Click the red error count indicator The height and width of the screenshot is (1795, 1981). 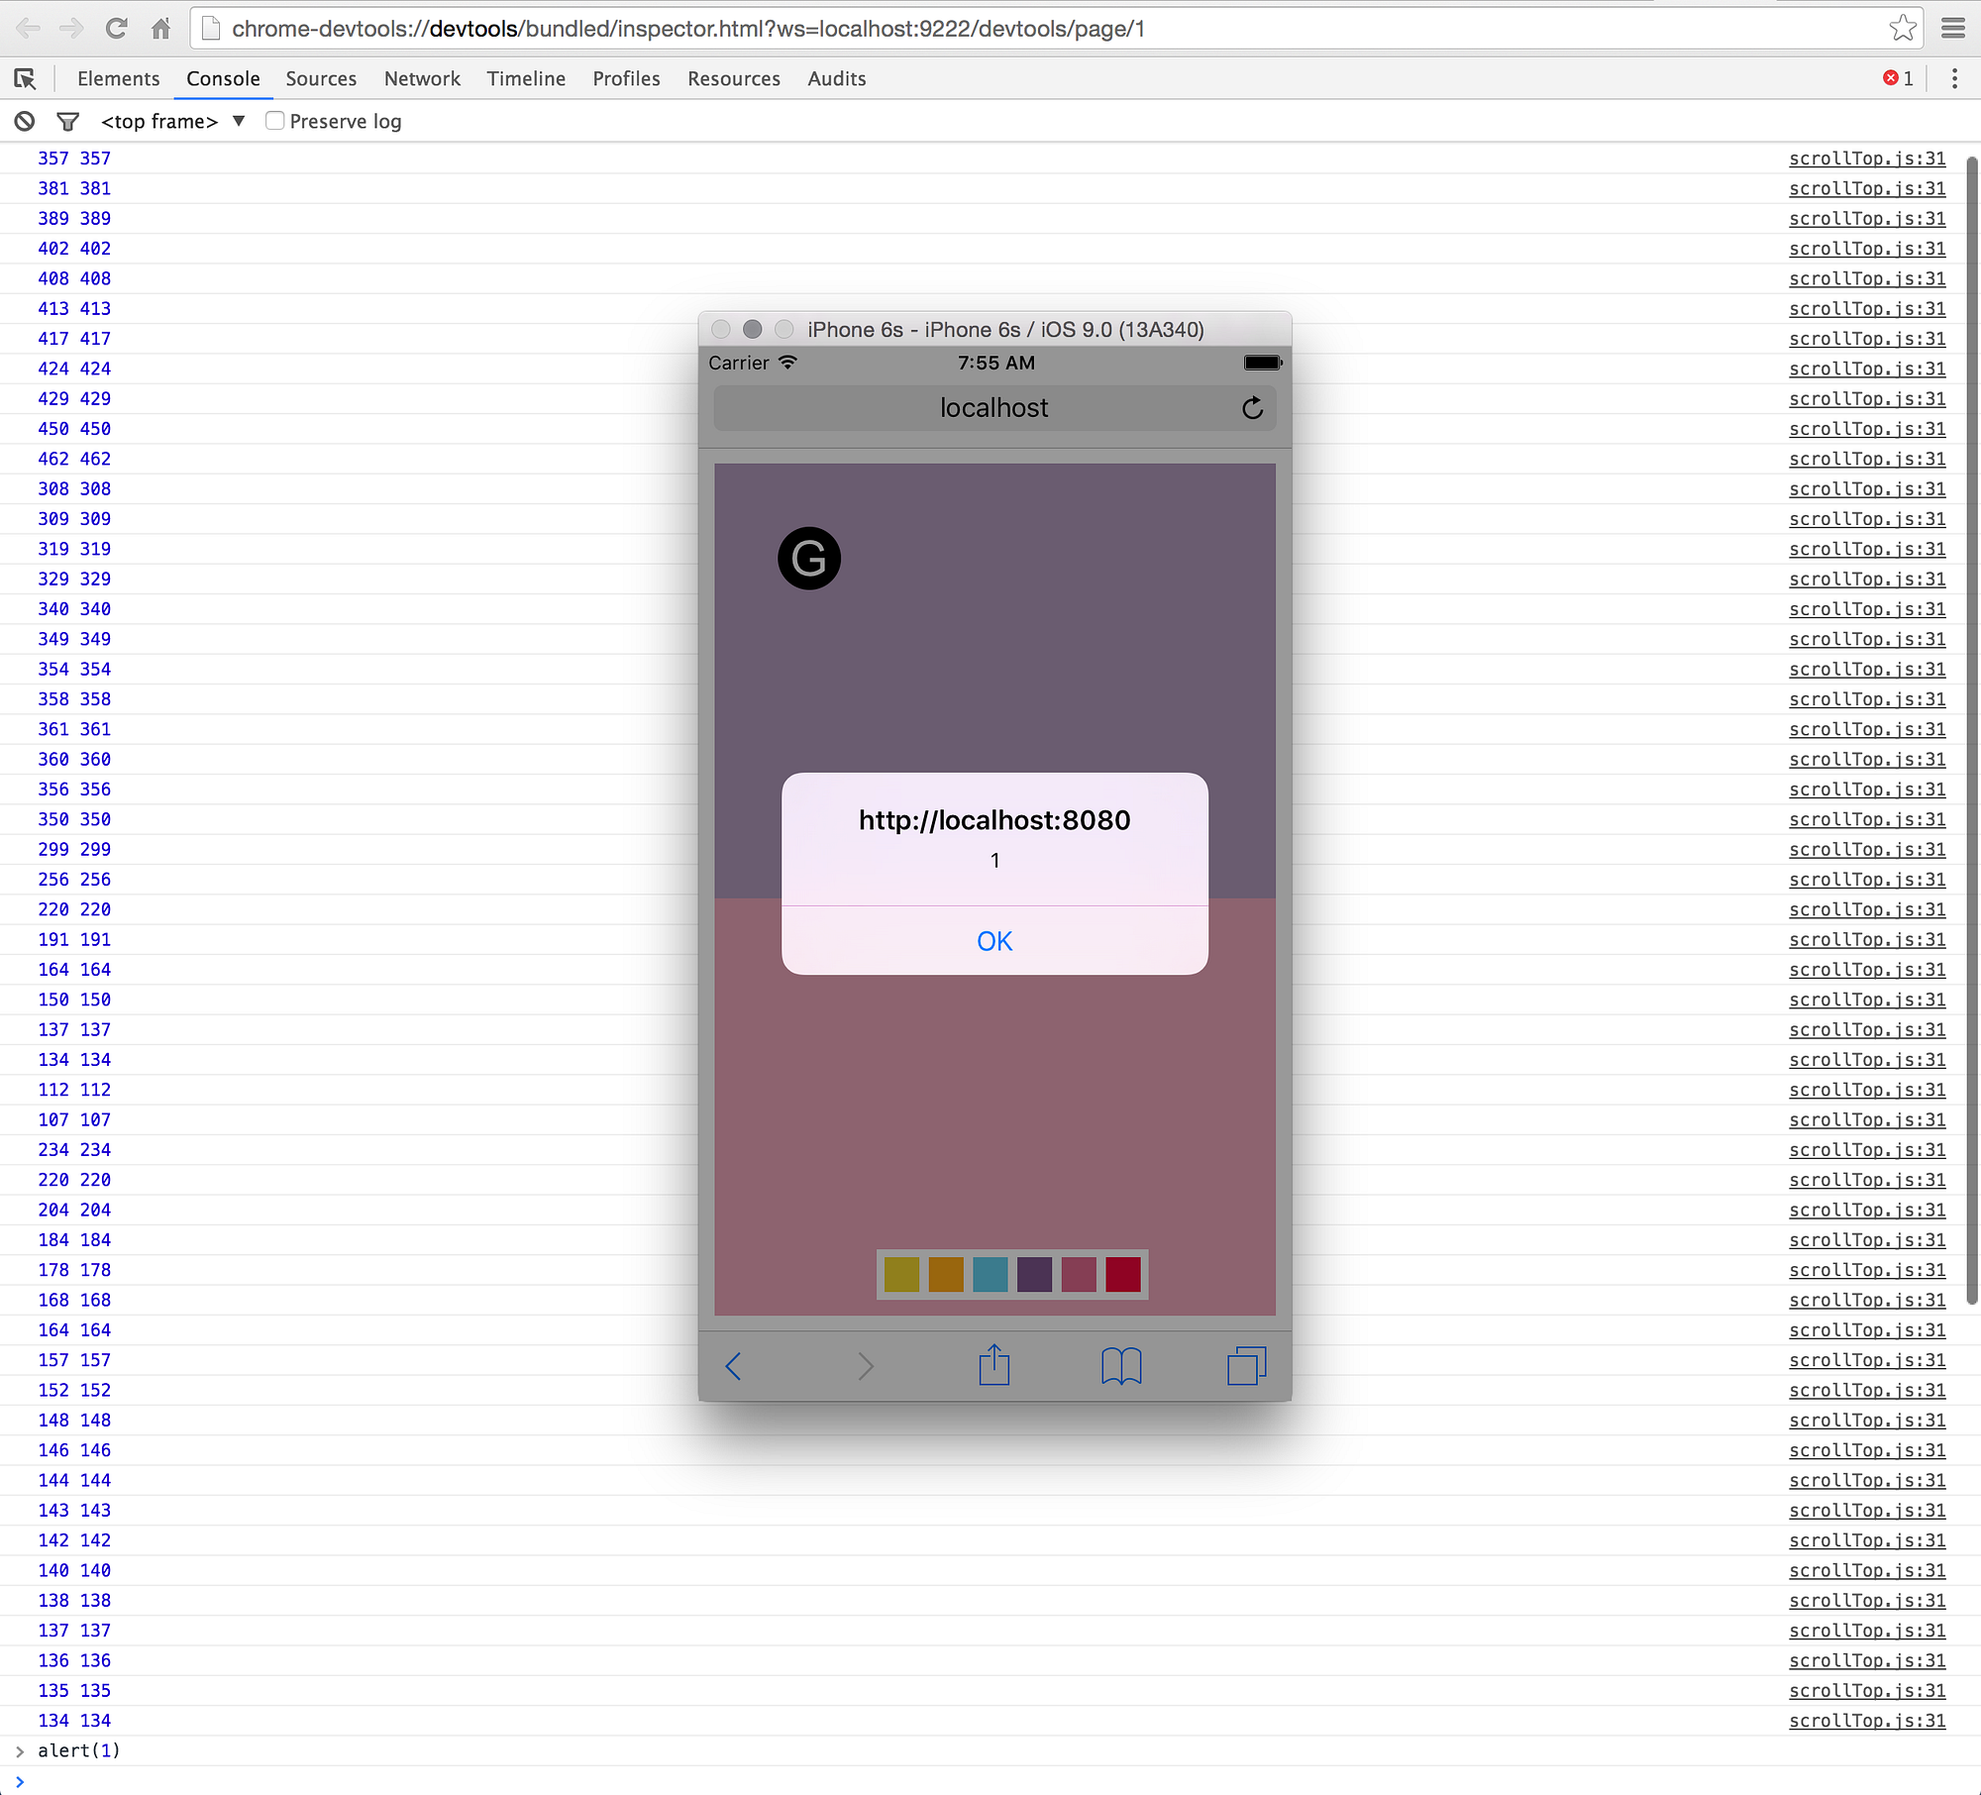[x=1897, y=78]
